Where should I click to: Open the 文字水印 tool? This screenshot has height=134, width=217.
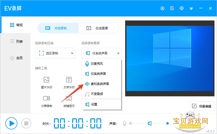(x=69, y=83)
